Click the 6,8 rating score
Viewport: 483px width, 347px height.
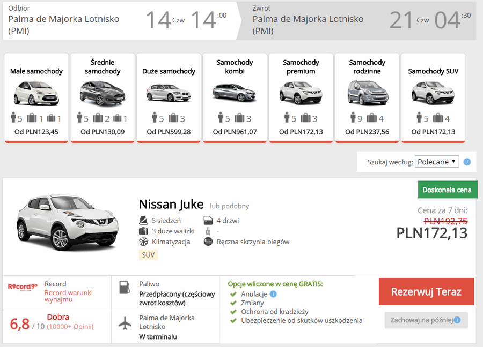tap(20, 325)
